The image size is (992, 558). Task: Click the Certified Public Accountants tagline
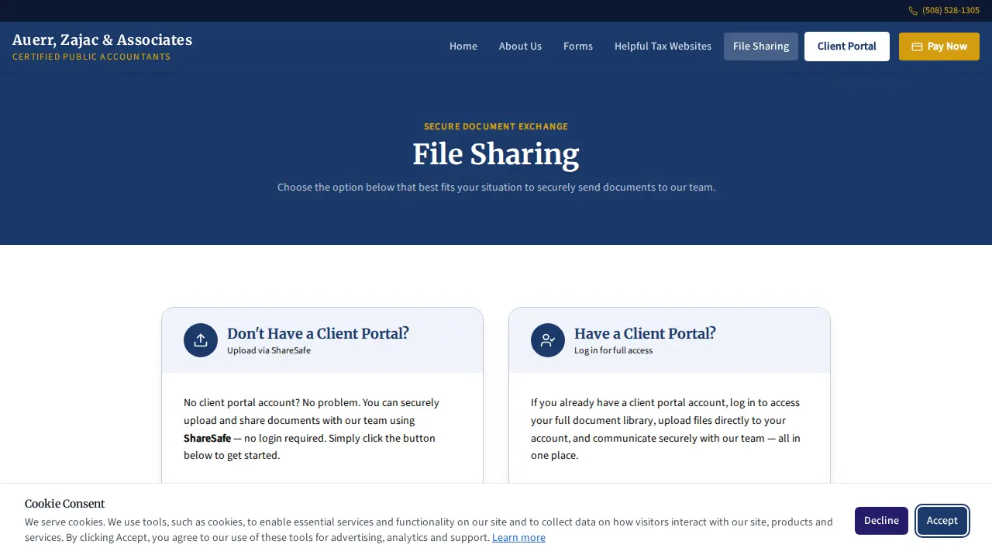(91, 57)
